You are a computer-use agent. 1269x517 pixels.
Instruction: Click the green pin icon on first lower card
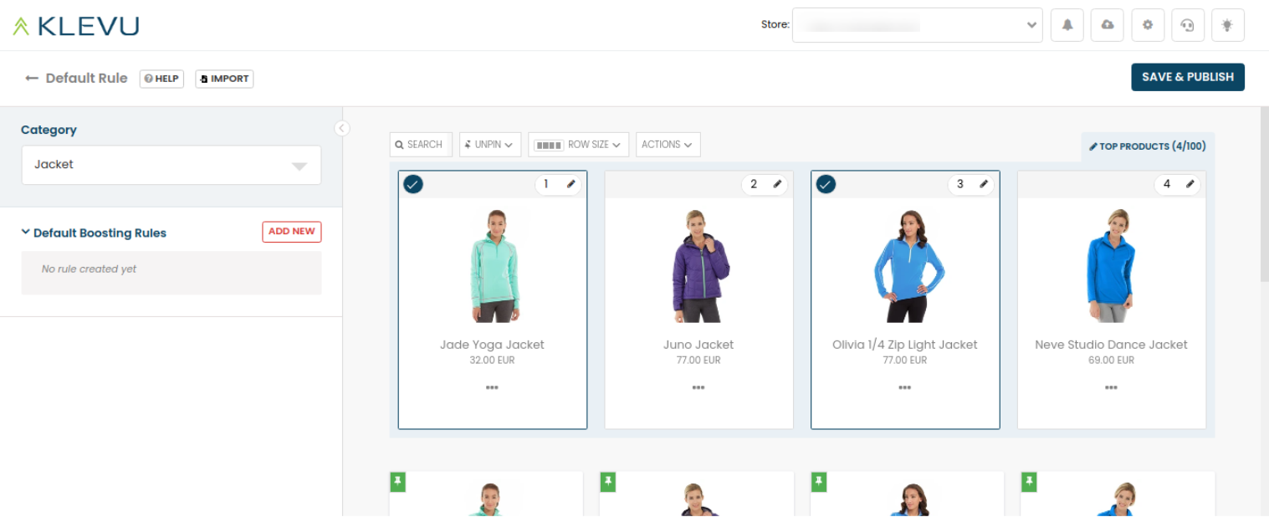[397, 482]
